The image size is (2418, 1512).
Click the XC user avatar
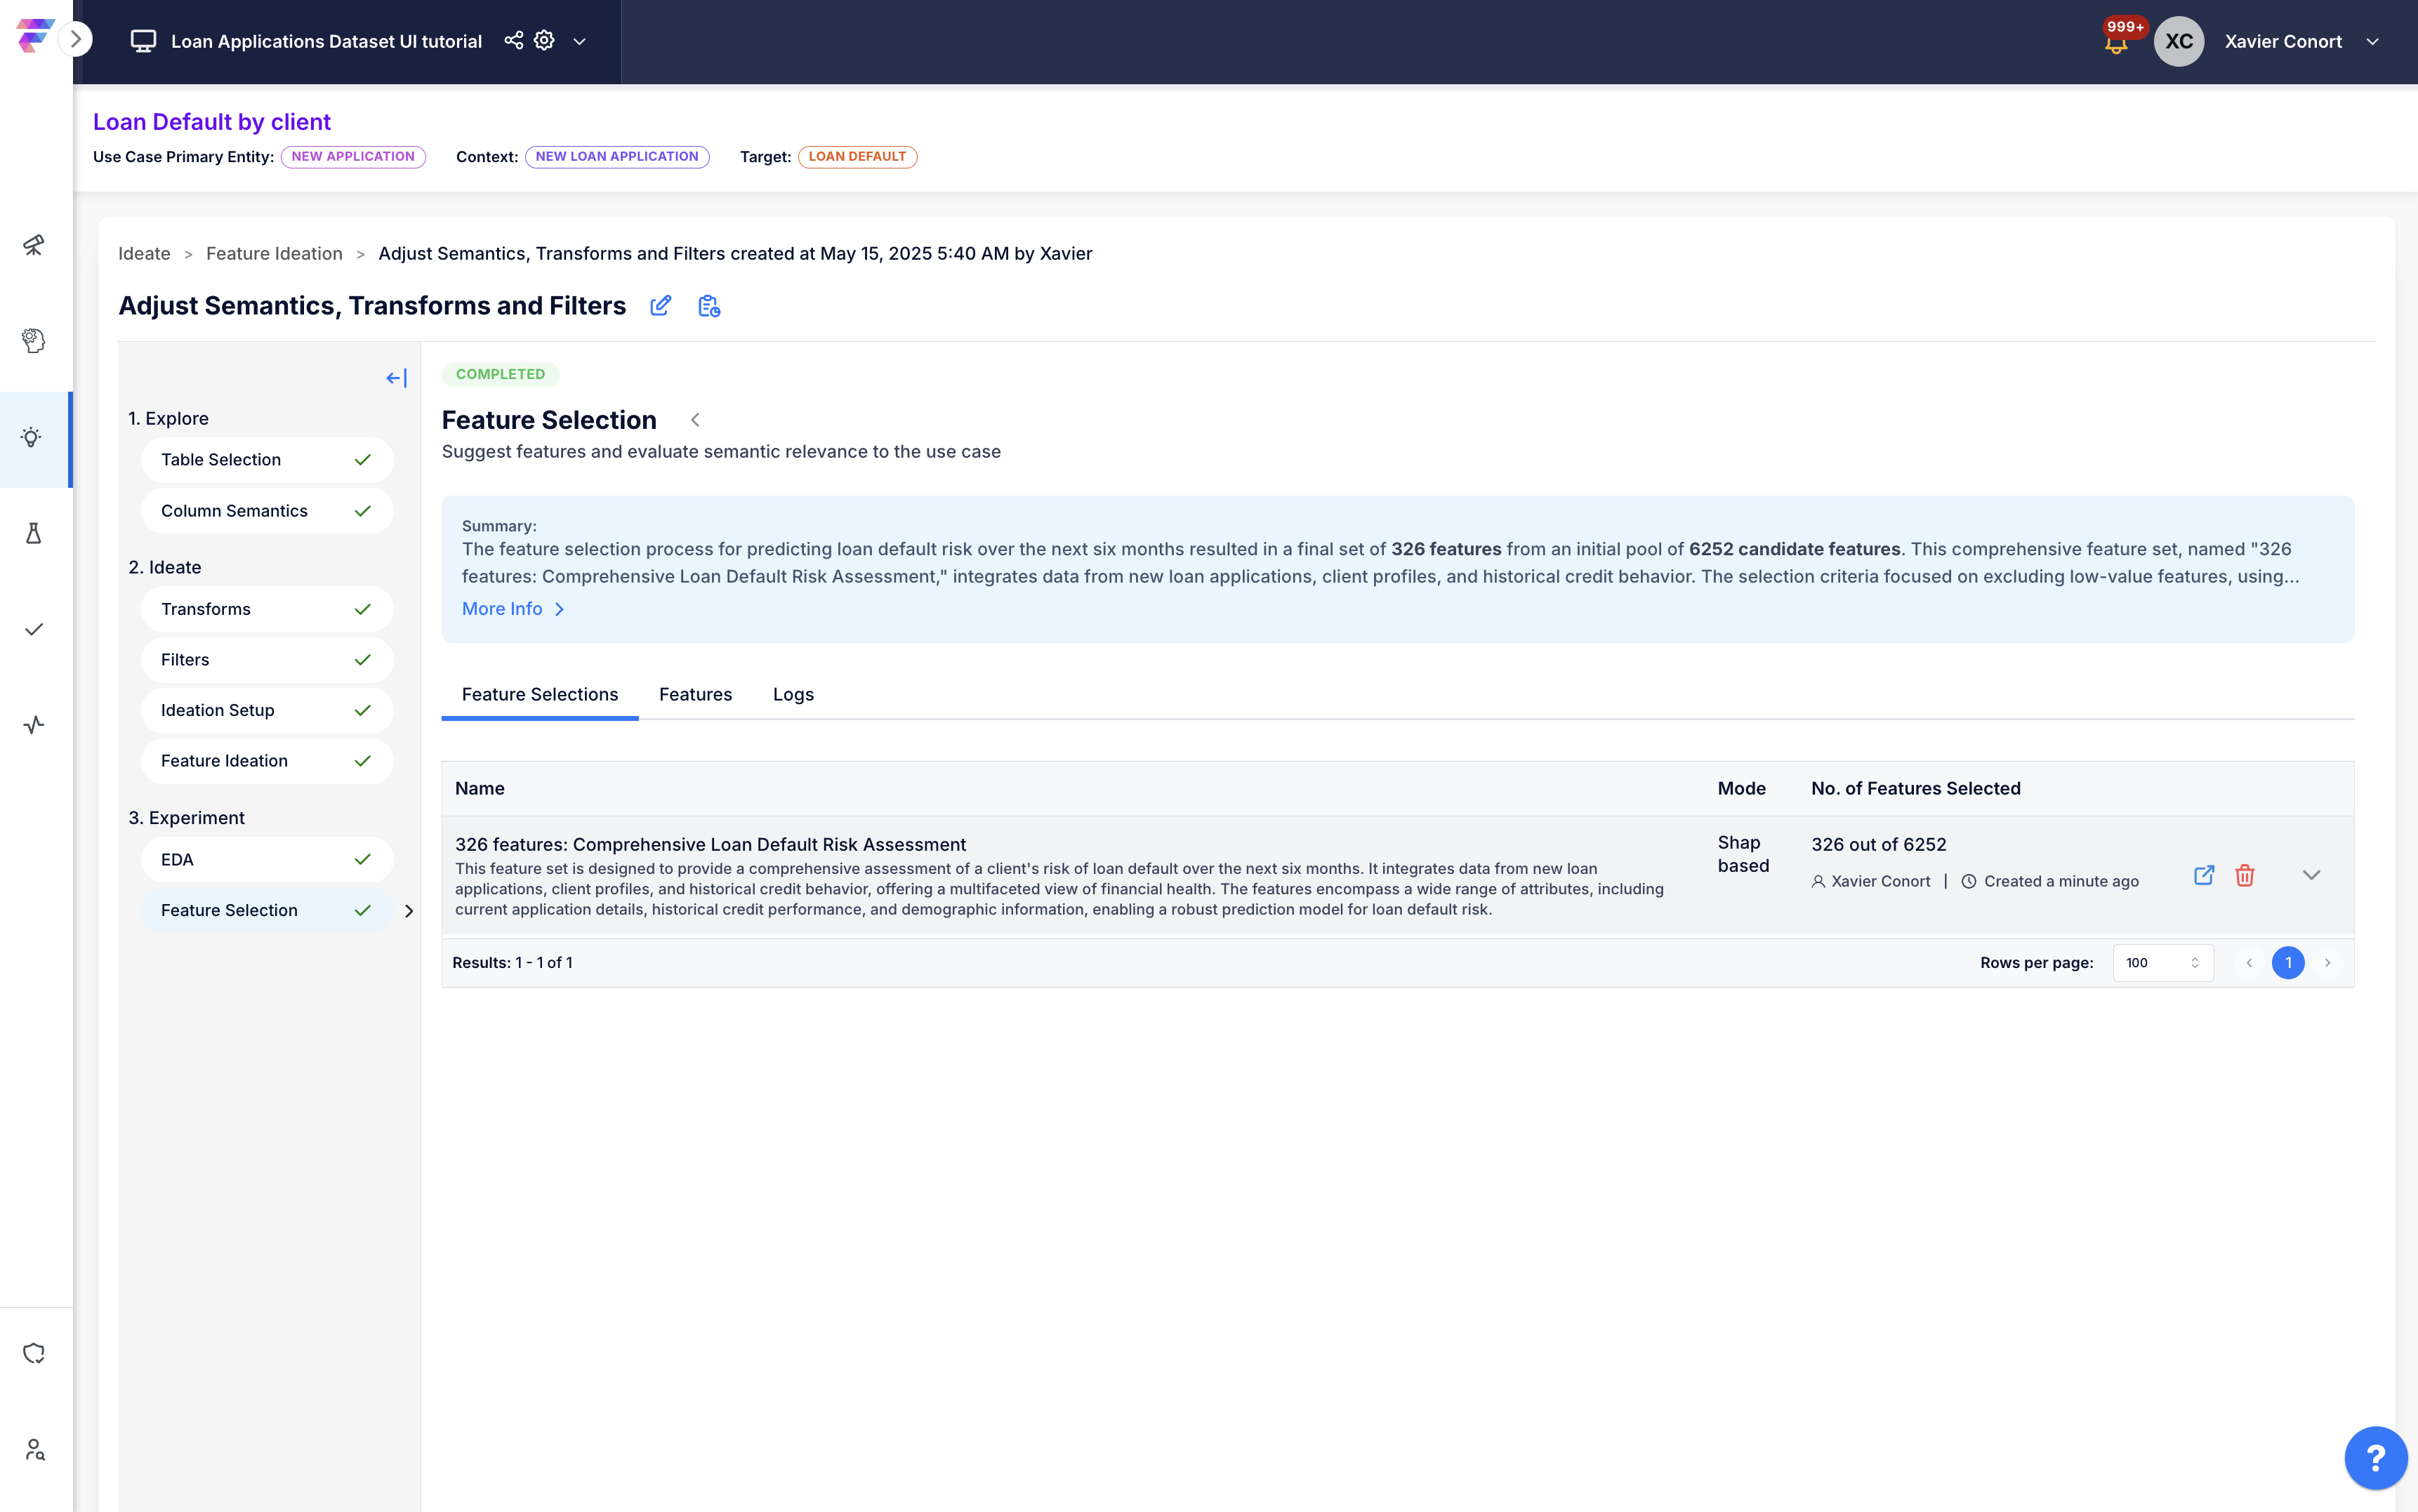pyautogui.click(x=2179, y=41)
